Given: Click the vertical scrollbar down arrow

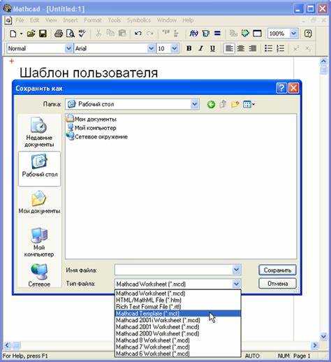Looking at the screenshot, I should pos(323,336).
